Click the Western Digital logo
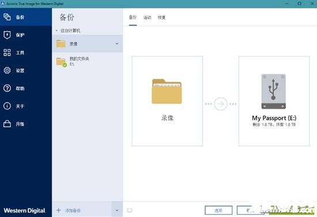The image size is (317, 217). click(24, 211)
